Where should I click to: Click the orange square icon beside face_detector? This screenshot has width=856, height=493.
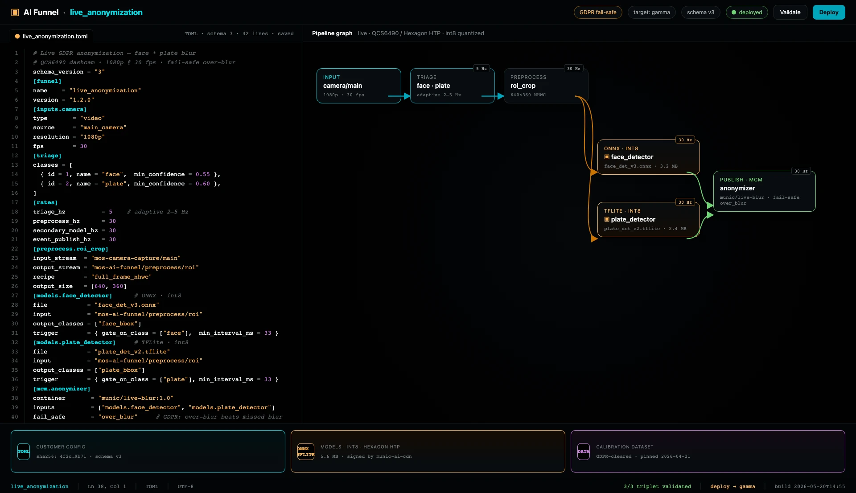point(607,157)
